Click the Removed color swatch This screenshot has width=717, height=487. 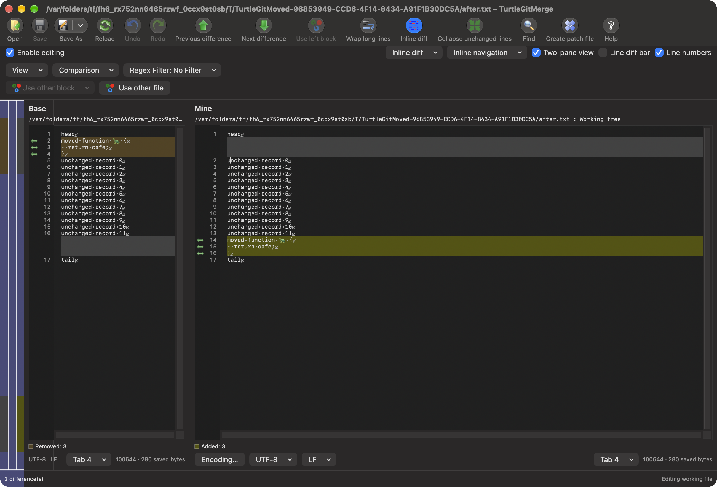(31, 446)
